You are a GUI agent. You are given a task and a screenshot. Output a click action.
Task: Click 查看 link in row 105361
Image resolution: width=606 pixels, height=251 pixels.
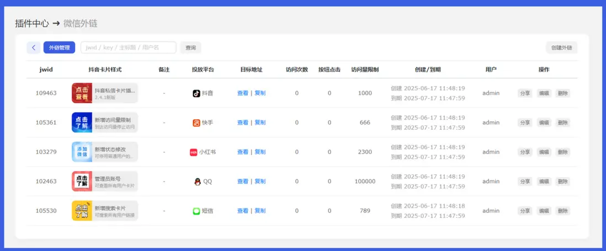pyautogui.click(x=243, y=122)
